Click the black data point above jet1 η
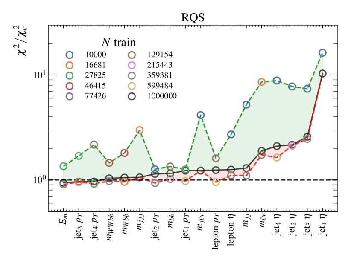This screenshot has height=263, width=351. click(322, 73)
